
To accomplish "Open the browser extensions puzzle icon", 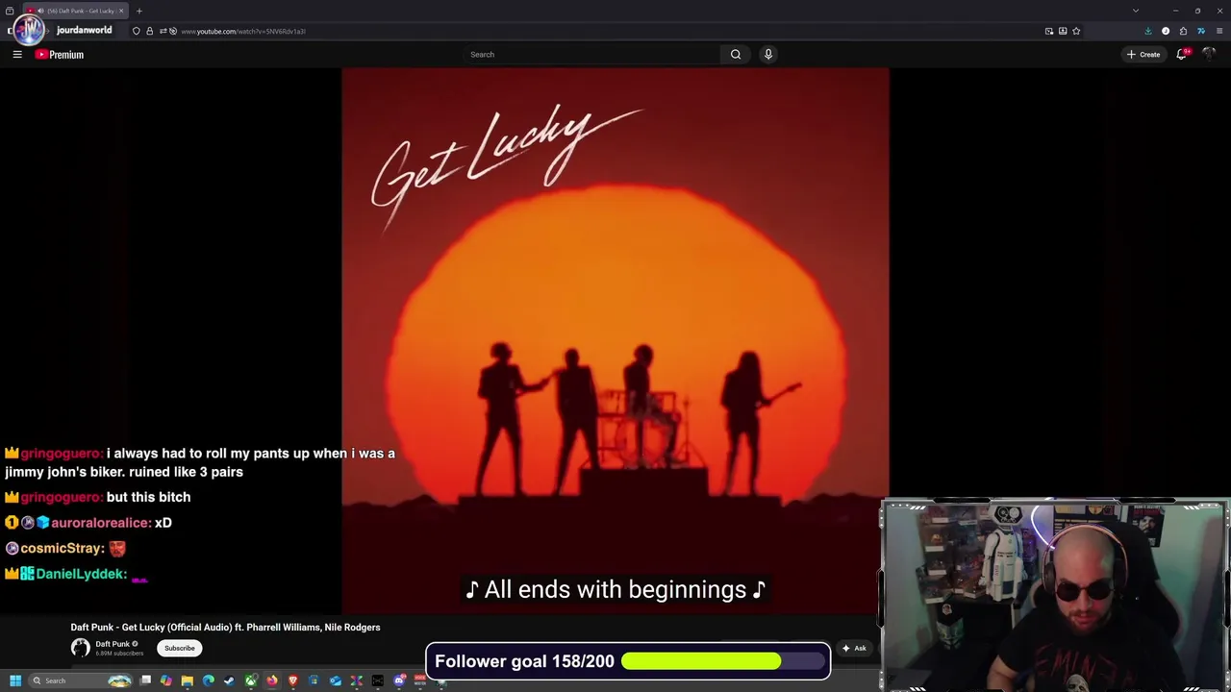I will click(x=1183, y=32).
